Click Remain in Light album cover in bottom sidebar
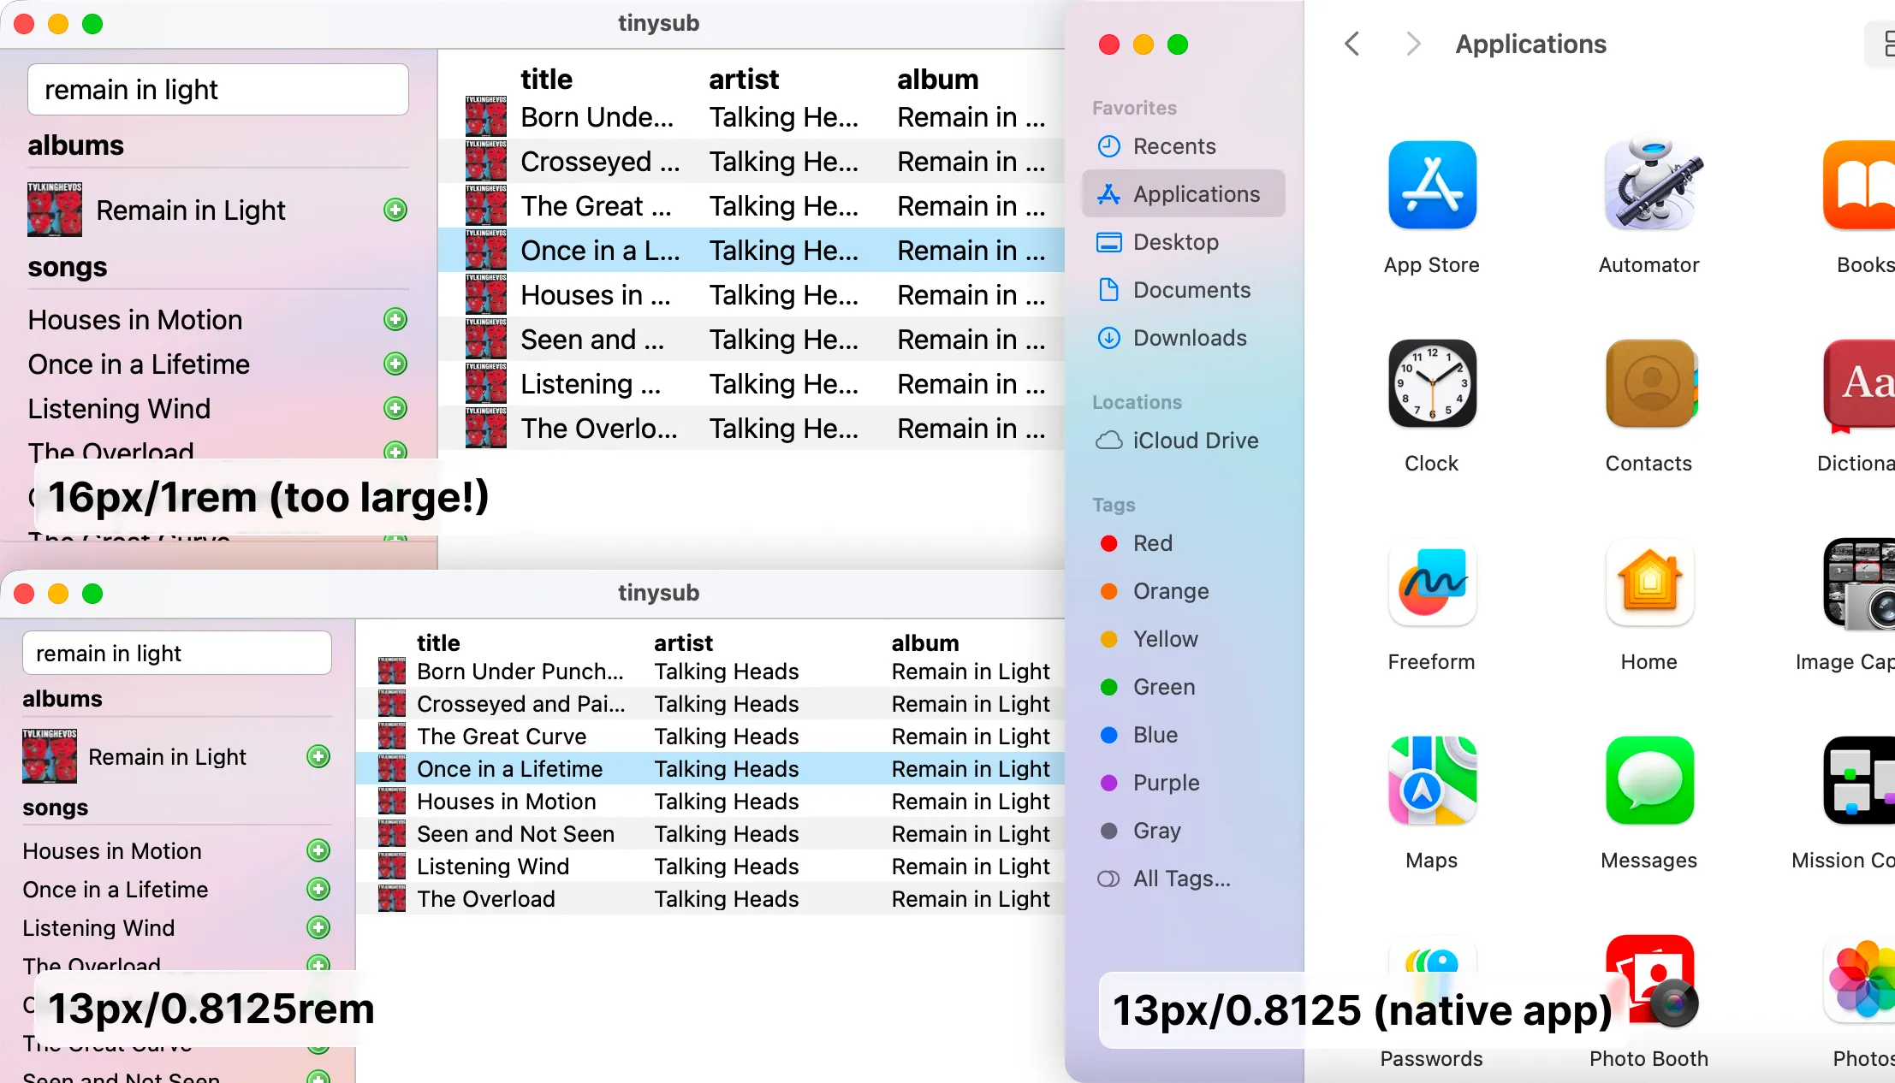The height and width of the screenshot is (1083, 1895). click(x=50, y=756)
